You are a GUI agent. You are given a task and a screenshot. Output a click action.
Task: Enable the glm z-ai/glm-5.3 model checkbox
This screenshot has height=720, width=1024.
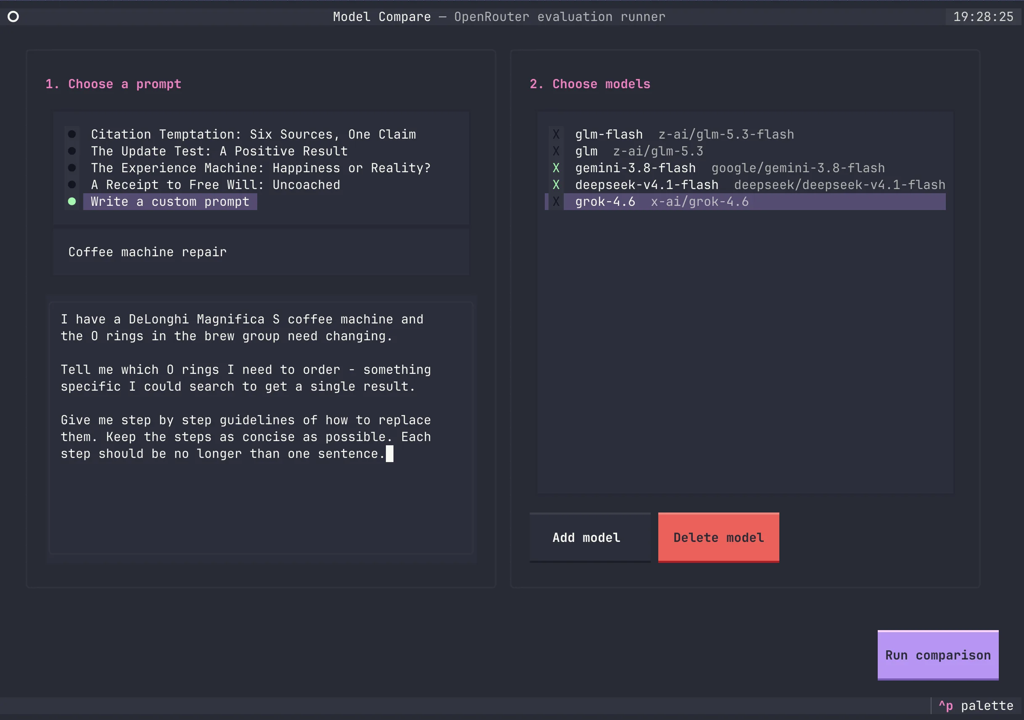coord(556,151)
